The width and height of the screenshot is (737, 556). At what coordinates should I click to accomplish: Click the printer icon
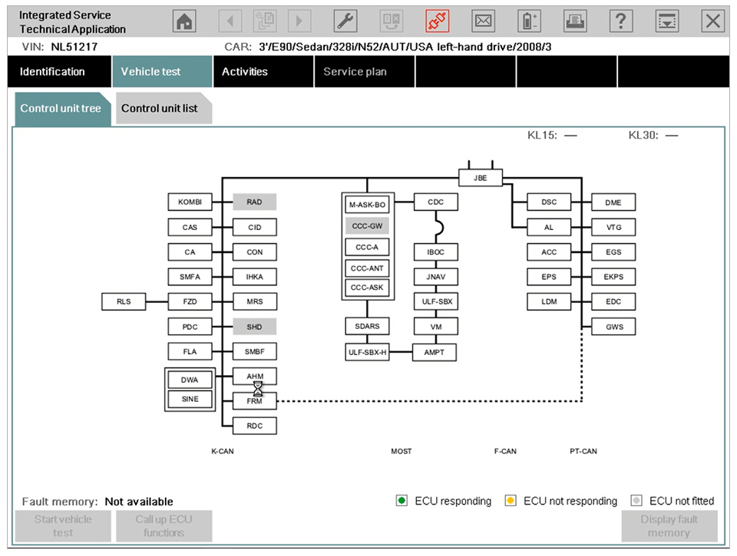[x=575, y=21]
